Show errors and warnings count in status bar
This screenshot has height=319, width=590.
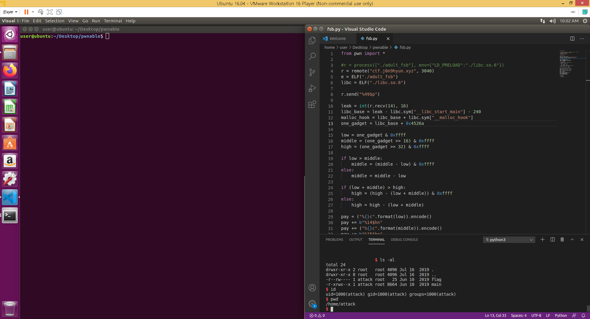[x=317, y=316]
